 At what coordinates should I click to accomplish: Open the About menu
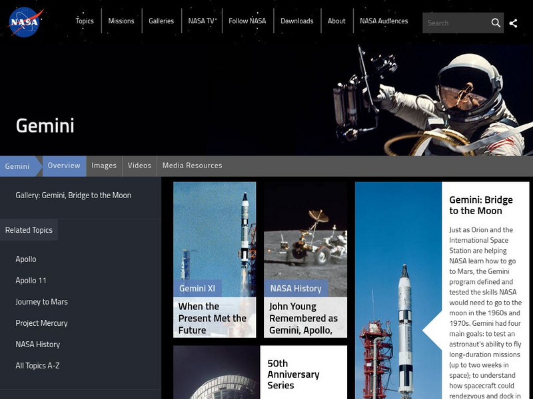pyautogui.click(x=336, y=21)
